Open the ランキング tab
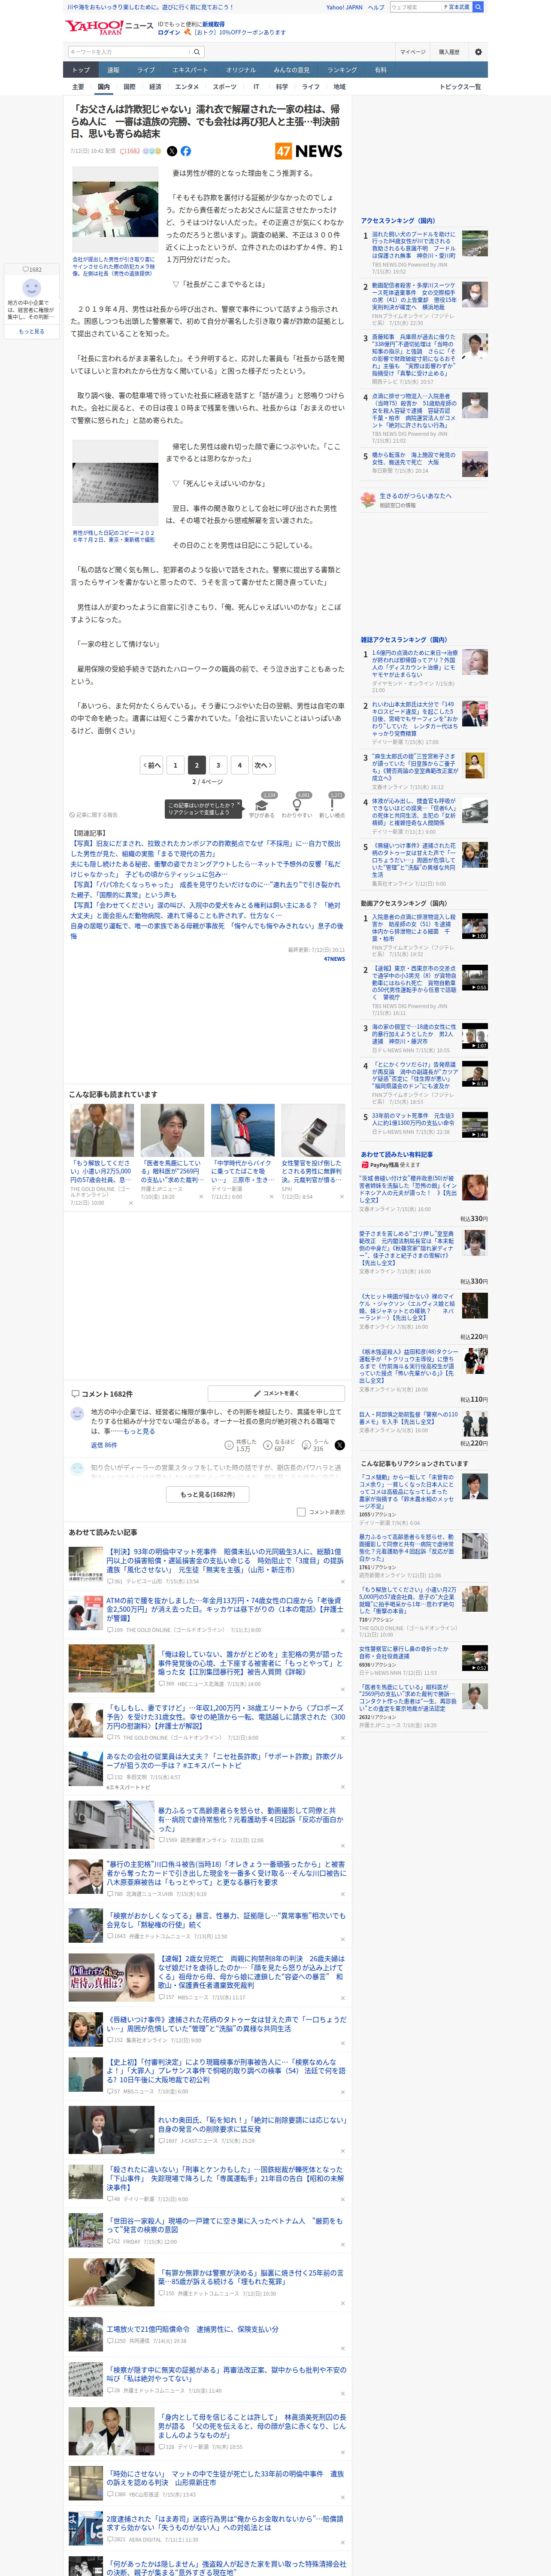551x2576 pixels. pyautogui.click(x=342, y=70)
